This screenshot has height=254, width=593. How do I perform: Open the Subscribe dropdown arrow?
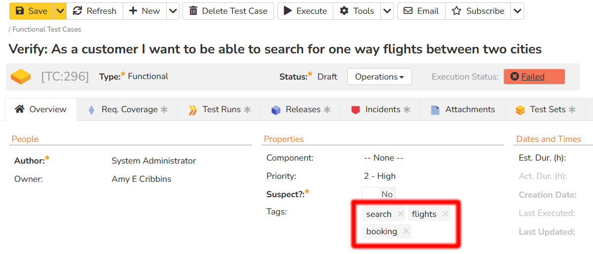coord(517,11)
